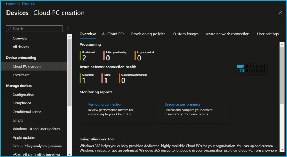
Task: Click the Provisioned count of 2
Action: (x=84, y=58)
